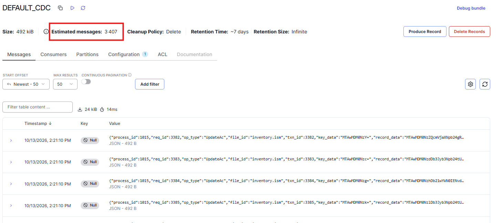504x223 pixels.
Task: Open the Max Results dropdown
Action: (x=65, y=84)
